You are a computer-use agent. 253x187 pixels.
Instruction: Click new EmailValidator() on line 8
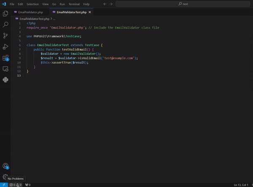82,54
